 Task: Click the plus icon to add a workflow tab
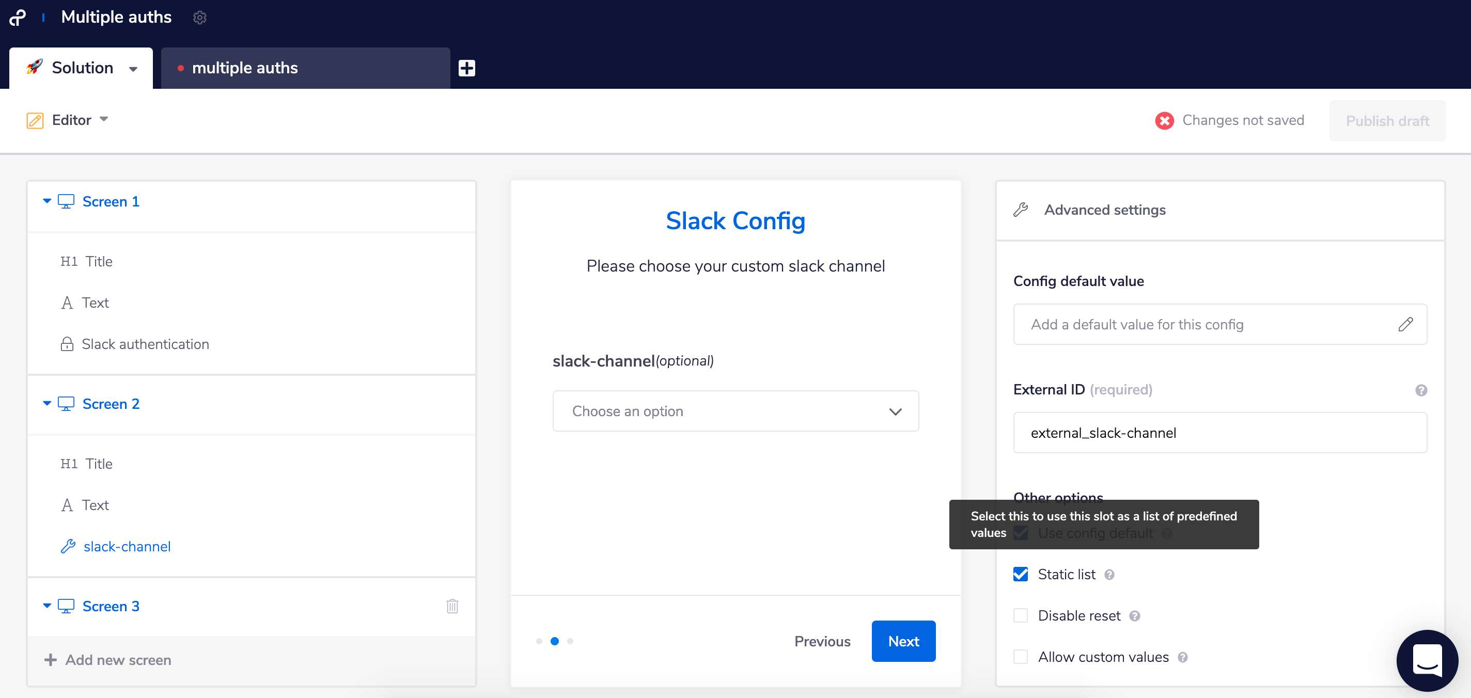[x=466, y=68]
